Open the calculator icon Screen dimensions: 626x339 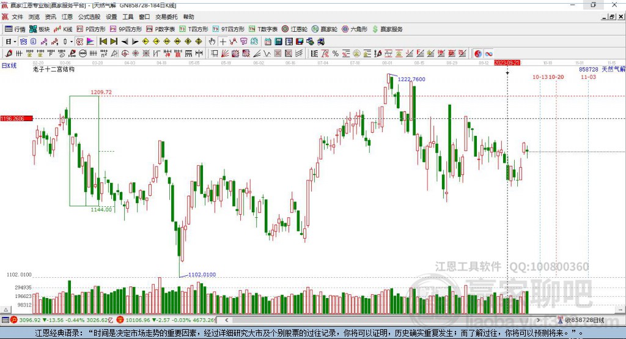coord(278,42)
